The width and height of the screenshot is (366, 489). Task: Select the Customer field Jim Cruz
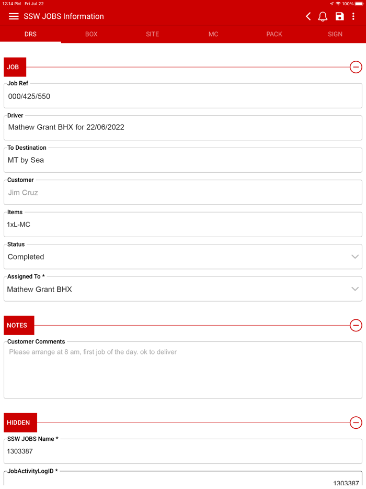tap(183, 193)
